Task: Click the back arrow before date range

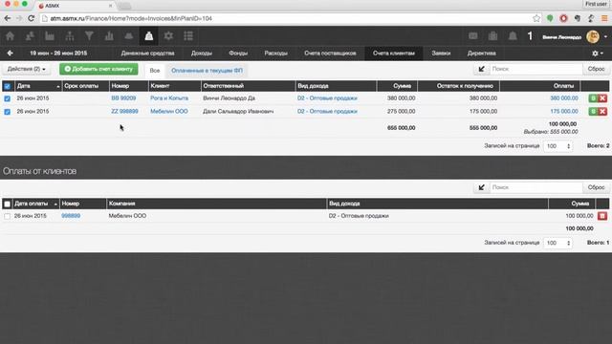Action: tap(11, 54)
